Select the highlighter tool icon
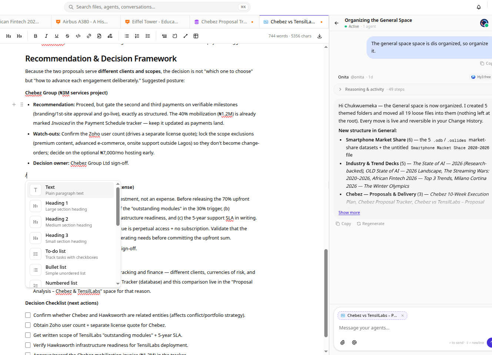Viewport: 492px width, 355px height. 110,36
